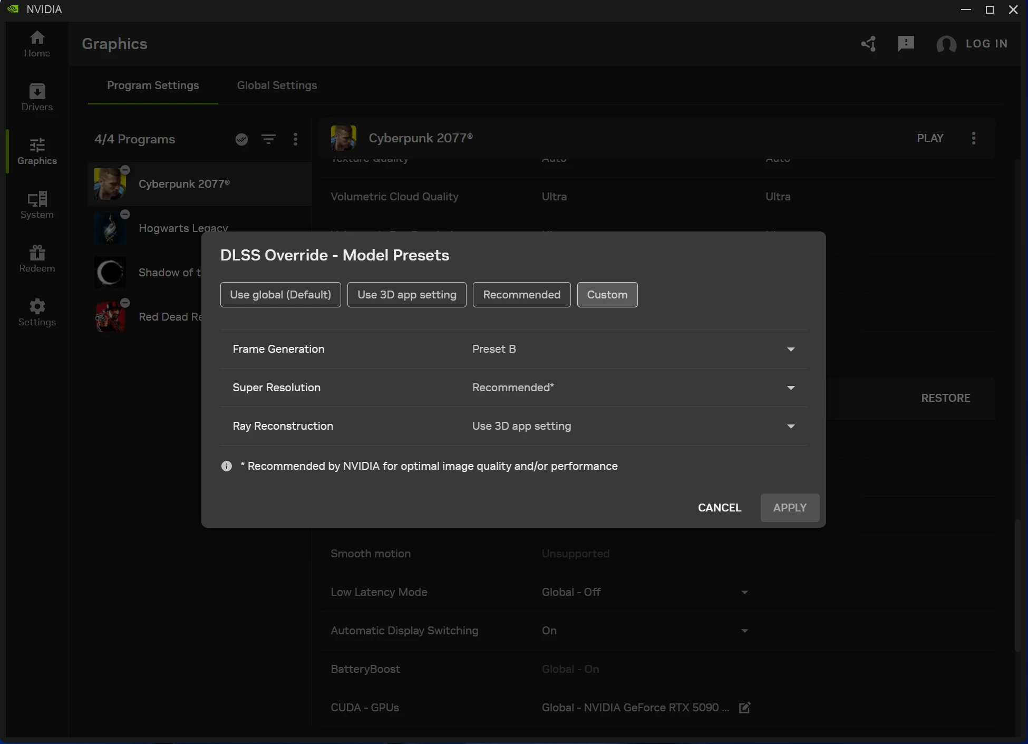1028x744 pixels.
Task: Switch to the Program Settings tab
Action: [x=153, y=85]
